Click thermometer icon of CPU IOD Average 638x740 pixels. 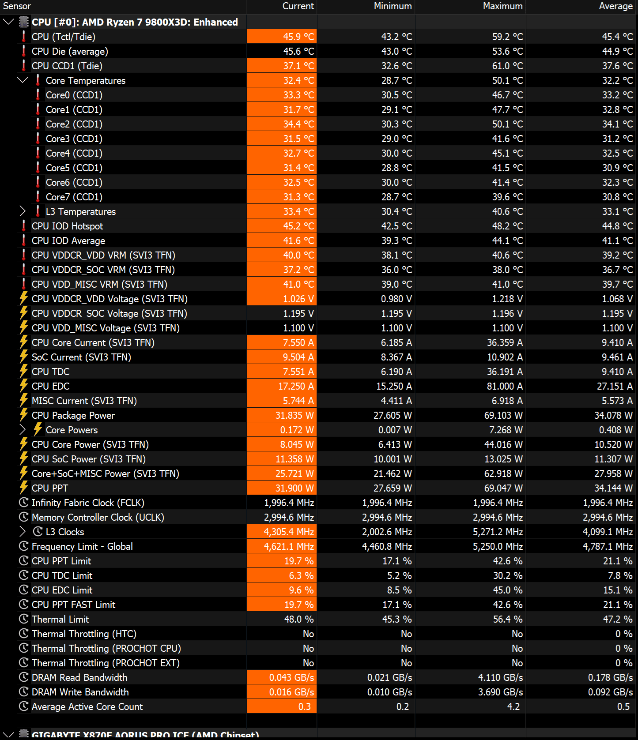(24, 240)
